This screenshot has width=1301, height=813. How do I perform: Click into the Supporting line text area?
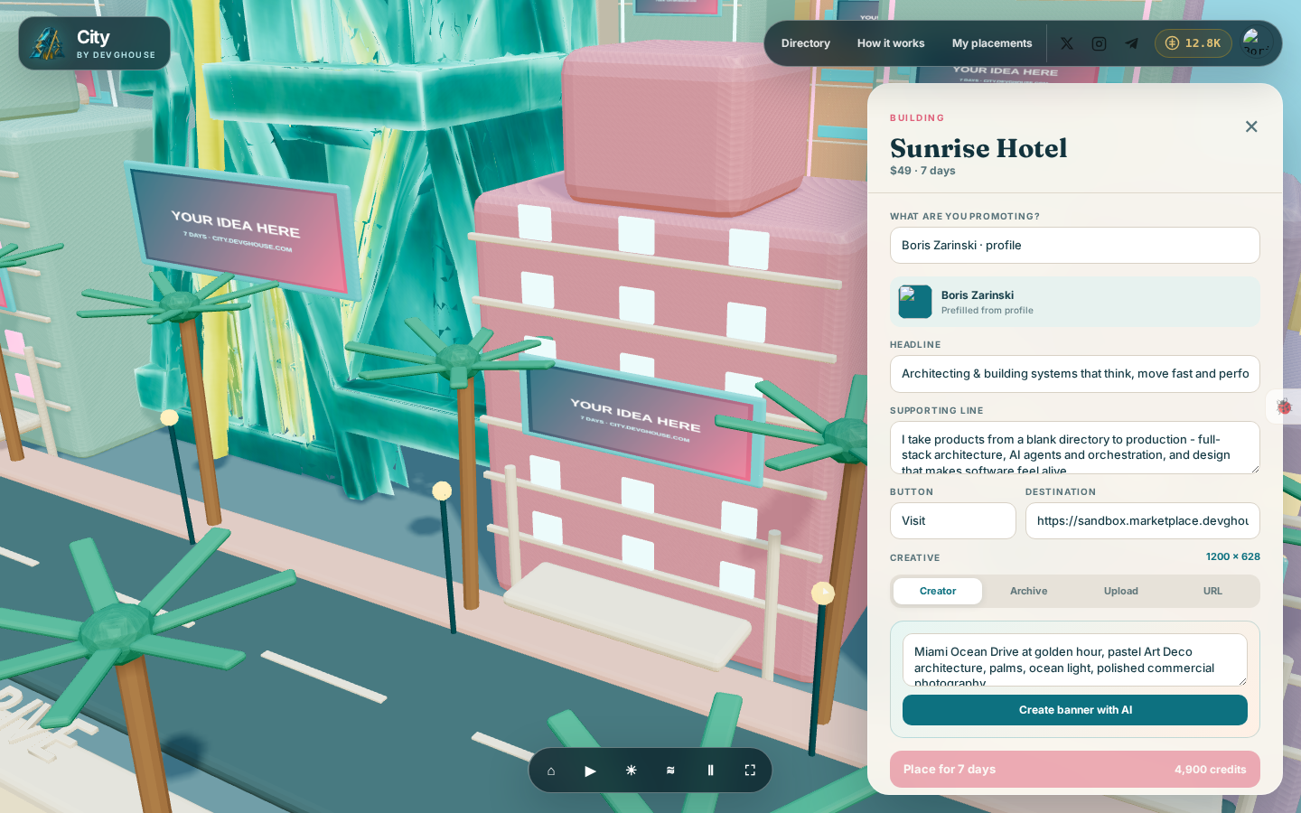pyautogui.click(x=1075, y=448)
